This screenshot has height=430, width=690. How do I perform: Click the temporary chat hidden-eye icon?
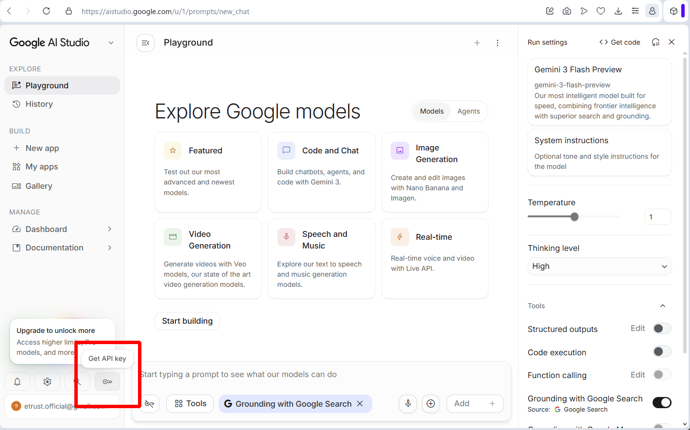click(149, 403)
